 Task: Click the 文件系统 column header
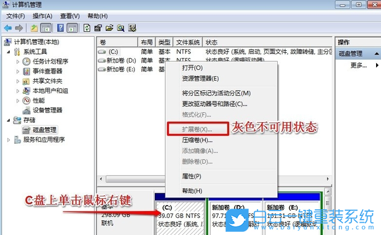[x=188, y=42]
